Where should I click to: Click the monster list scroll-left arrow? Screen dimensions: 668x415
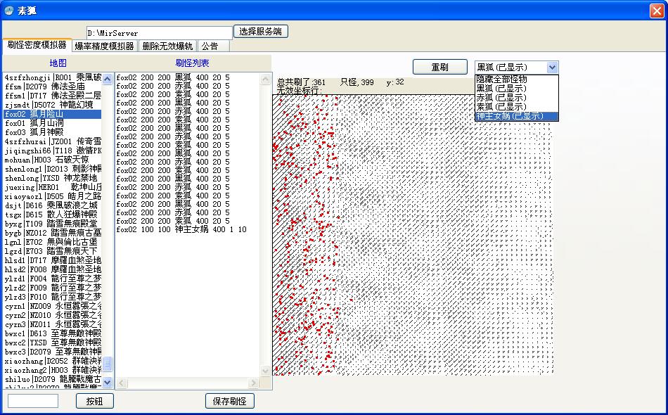pyautogui.click(x=120, y=383)
